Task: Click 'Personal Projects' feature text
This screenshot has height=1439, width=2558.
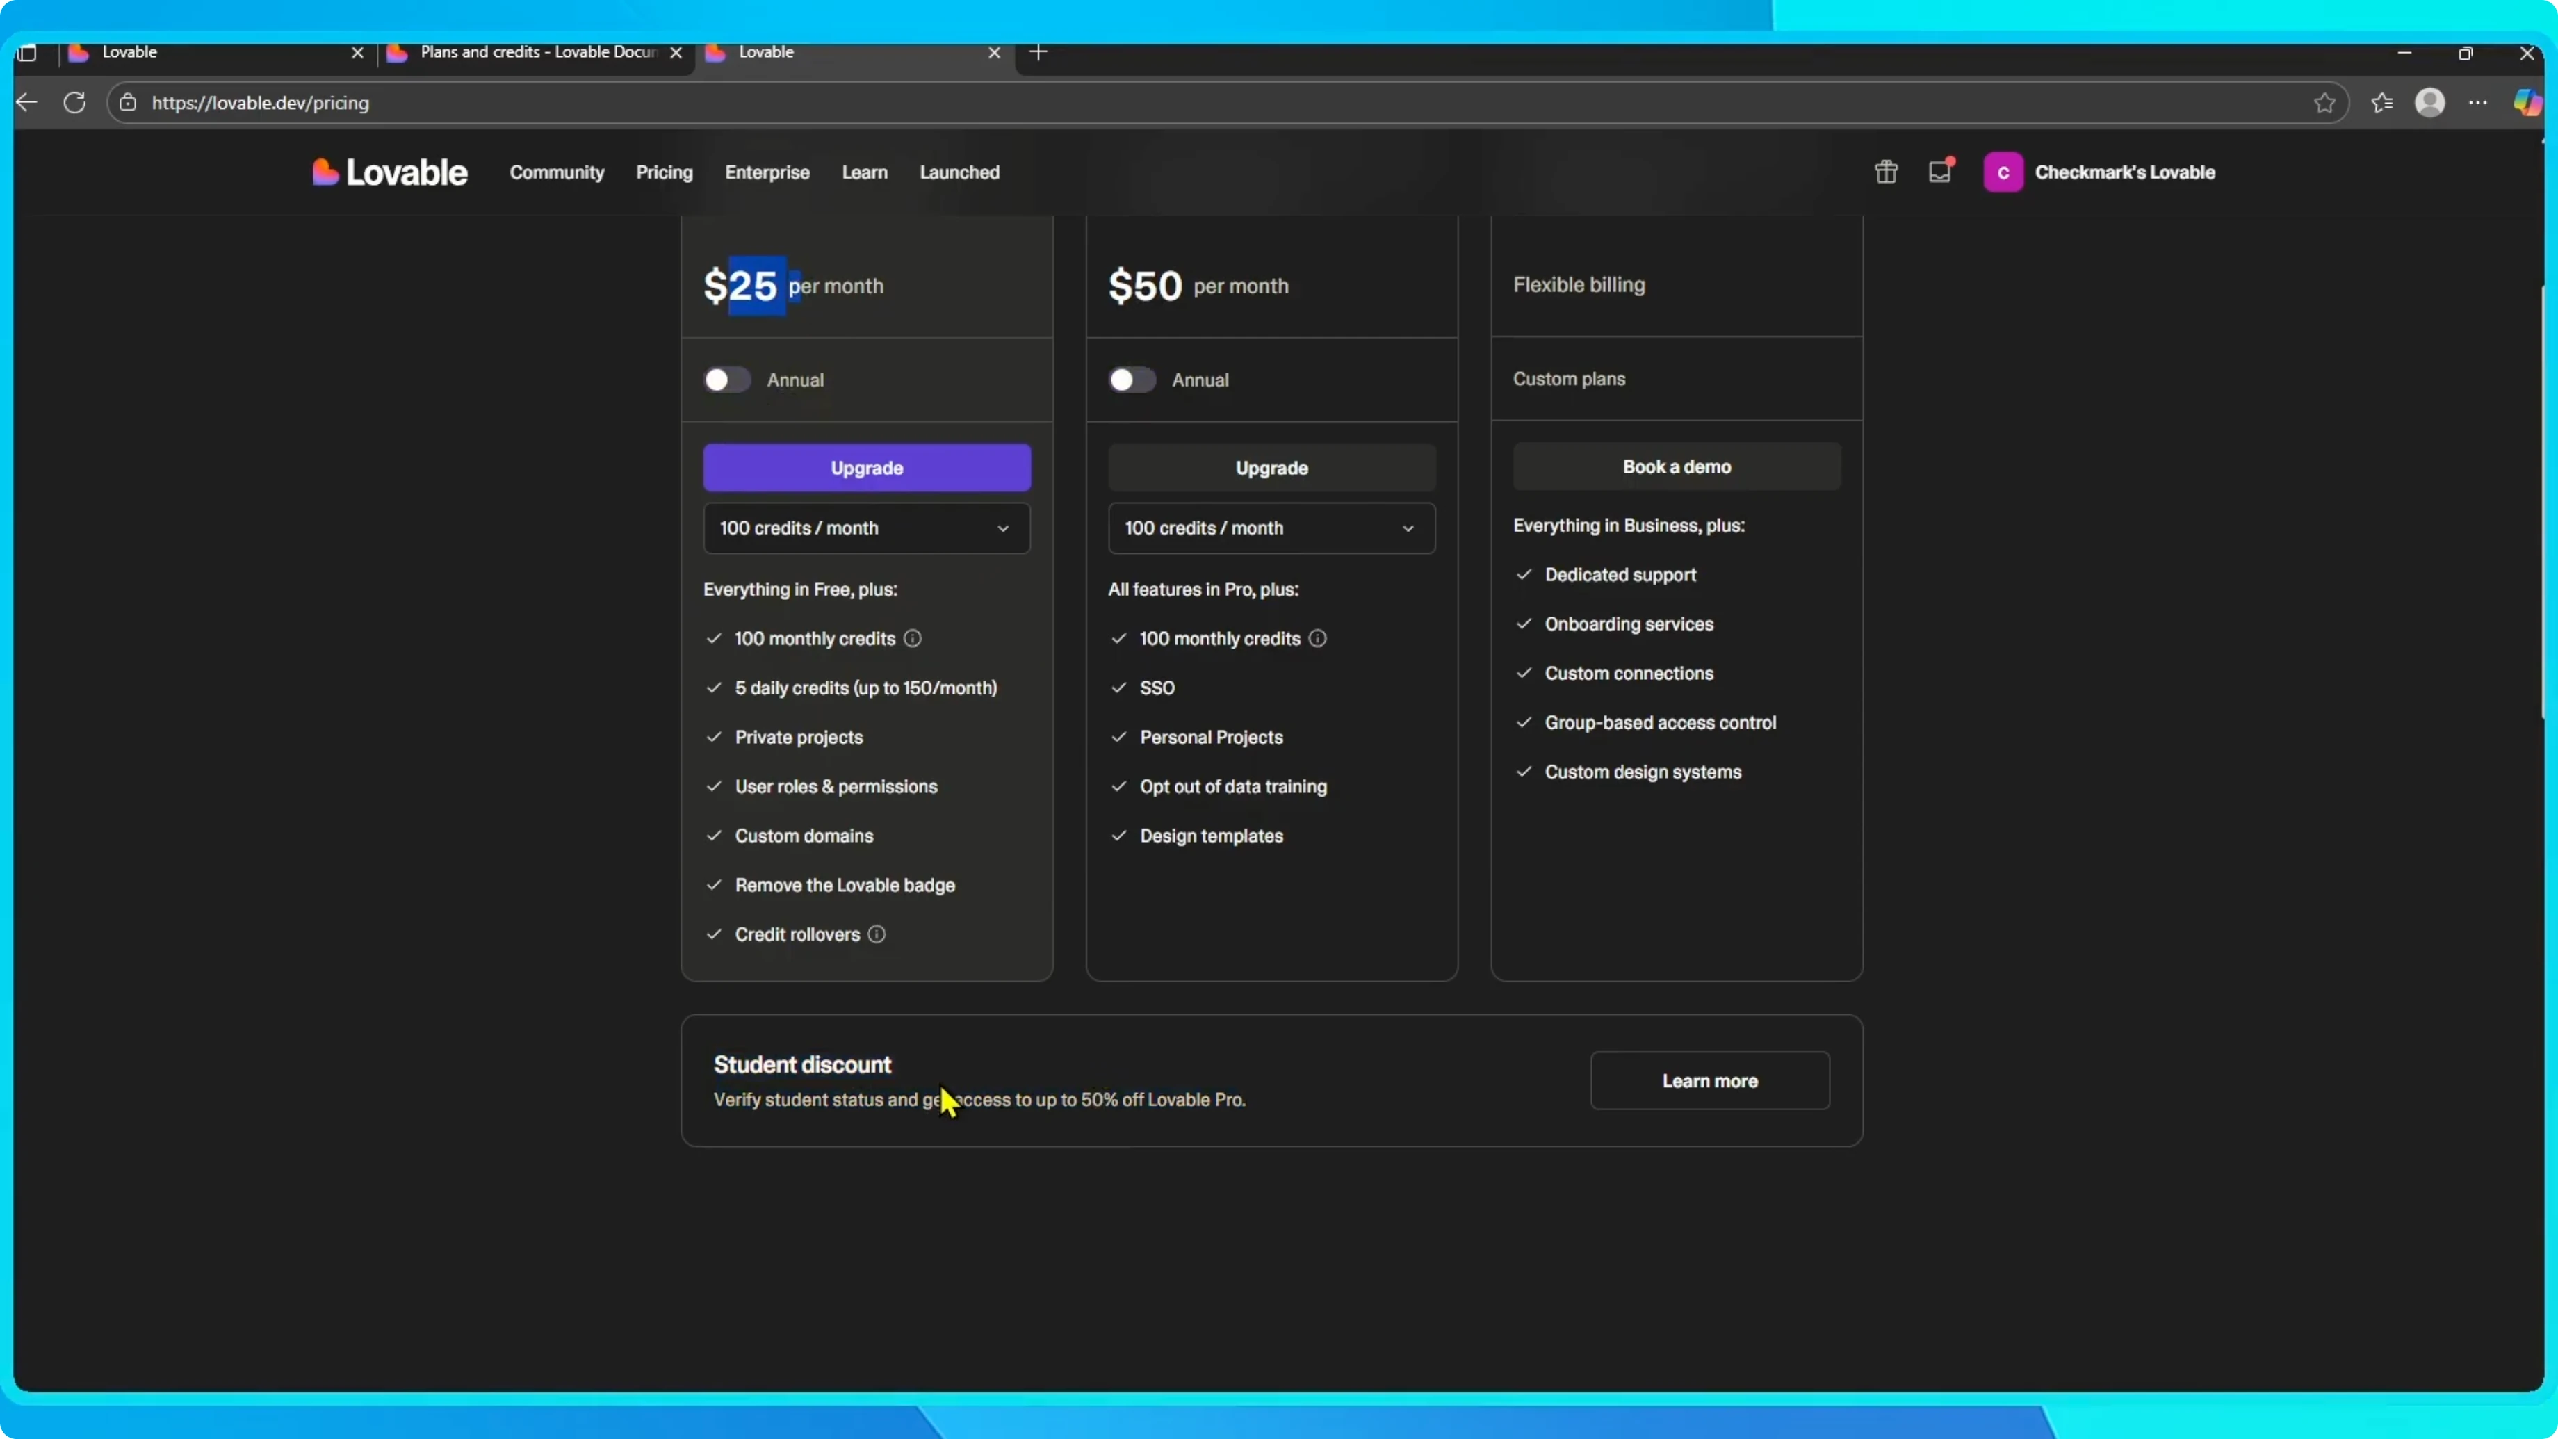Action: tap(1212, 737)
